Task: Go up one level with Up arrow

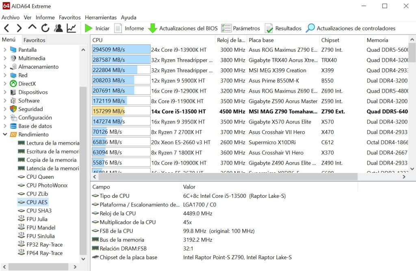Action: (32, 27)
